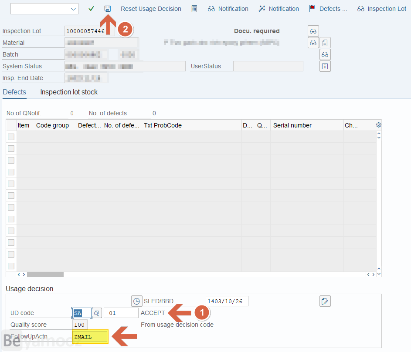Display notification using the glasses icon
This screenshot has height=352, width=411.
228,9
